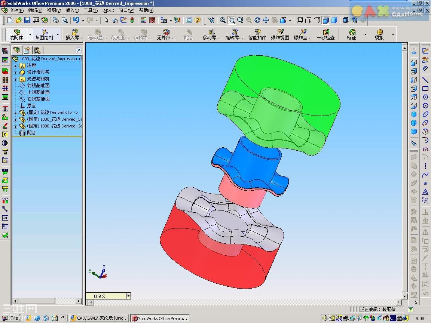The image size is (431, 323).
Task: Select the Rotate View tool
Action: point(257,20)
